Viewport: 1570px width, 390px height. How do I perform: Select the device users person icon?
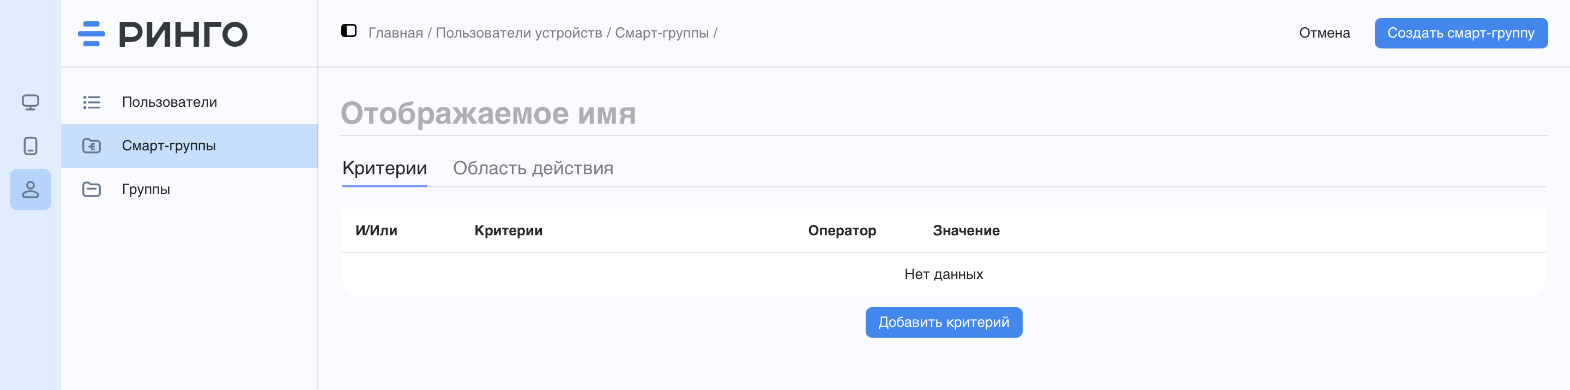[x=31, y=190]
